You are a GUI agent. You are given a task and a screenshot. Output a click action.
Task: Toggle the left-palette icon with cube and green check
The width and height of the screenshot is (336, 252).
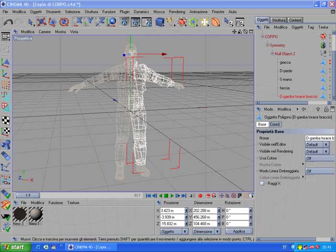[6, 194]
